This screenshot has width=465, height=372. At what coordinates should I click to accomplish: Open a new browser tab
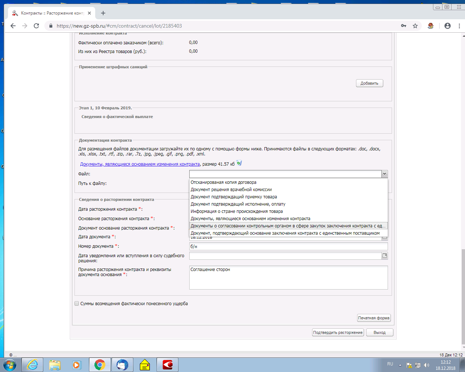(103, 13)
